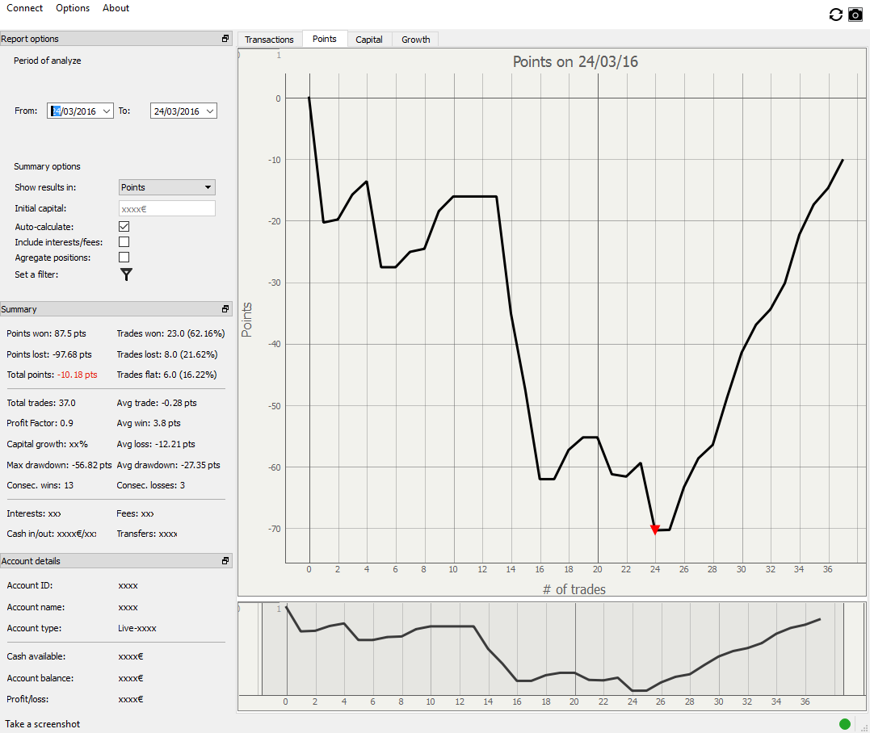The image size is (870, 733).
Task: Open the Show results in dropdown
Action: click(167, 187)
